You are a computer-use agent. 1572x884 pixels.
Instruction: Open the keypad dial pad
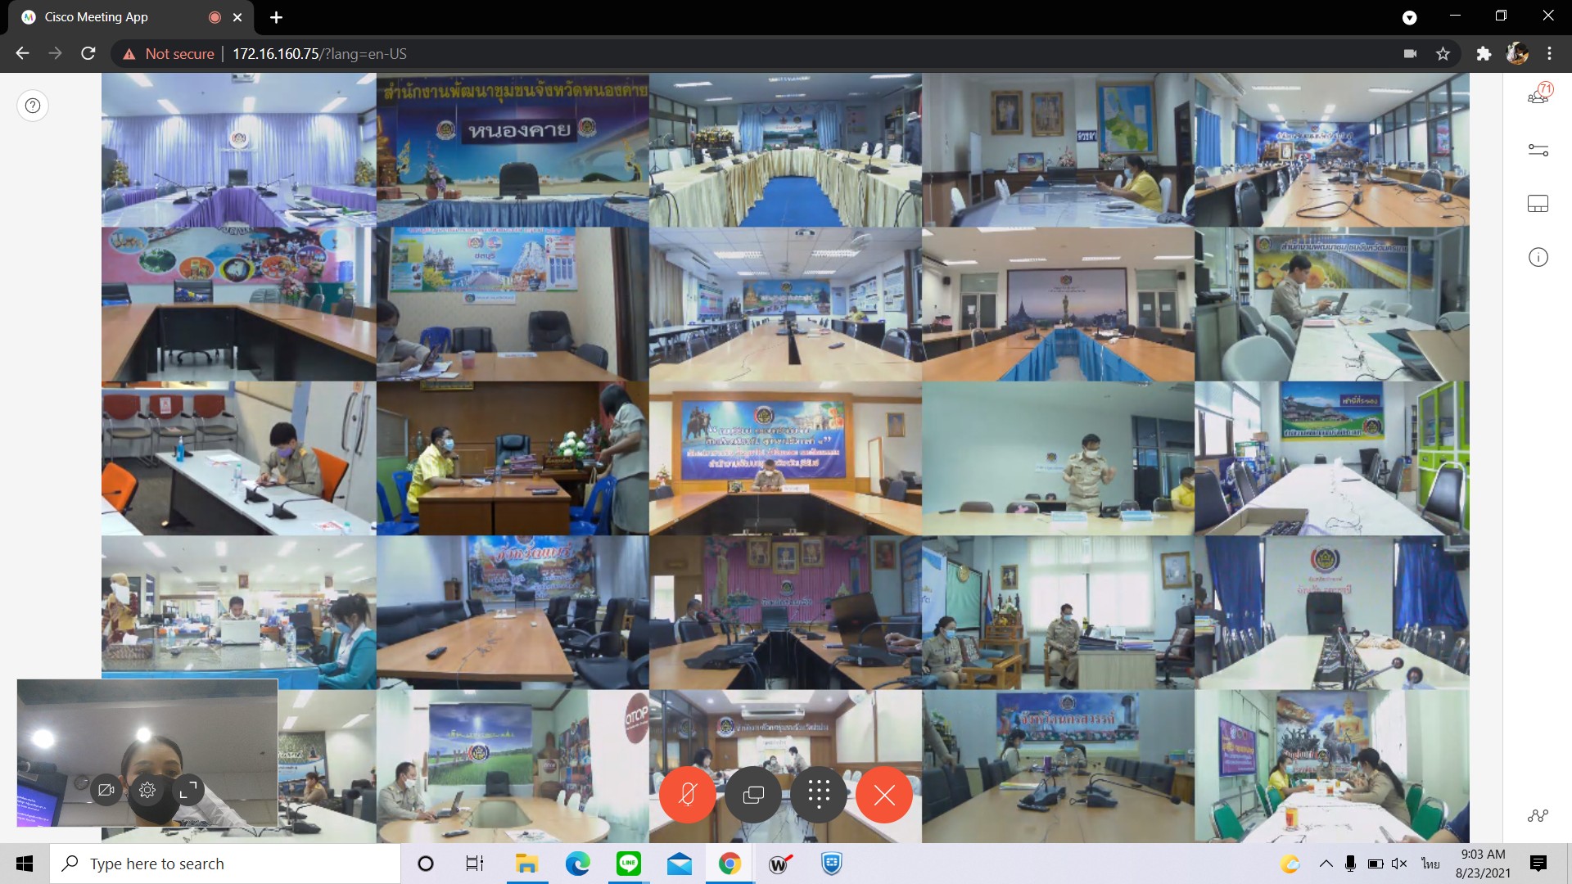click(819, 794)
